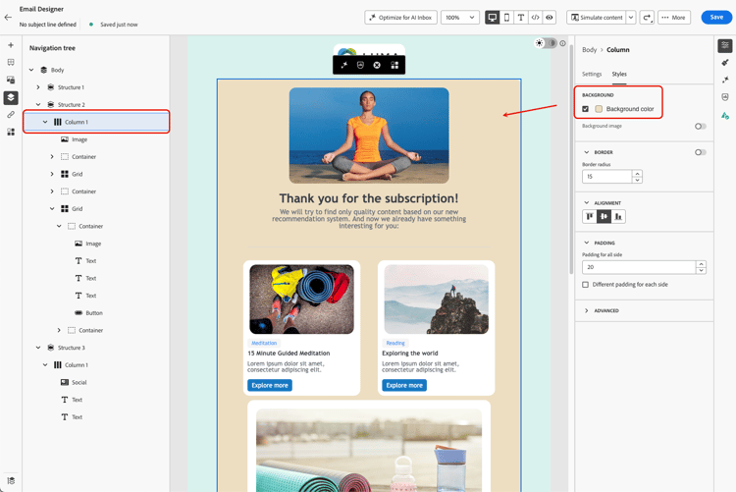This screenshot has height=492, width=736.
Task: Click the Save button
Action: coord(716,18)
